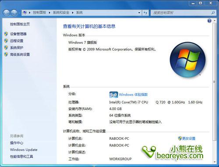Open the 远程设置 link
The width and height of the screenshot is (219, 167).
[x=17, y=41]
